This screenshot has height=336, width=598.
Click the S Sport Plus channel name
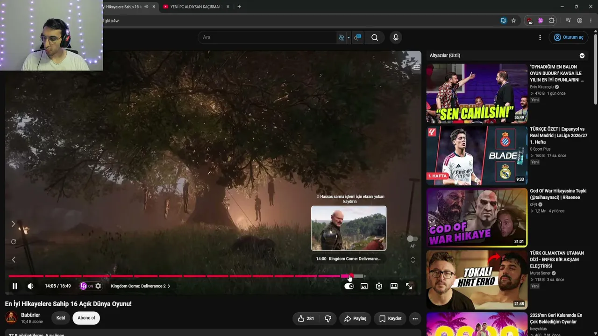[540, 149]
